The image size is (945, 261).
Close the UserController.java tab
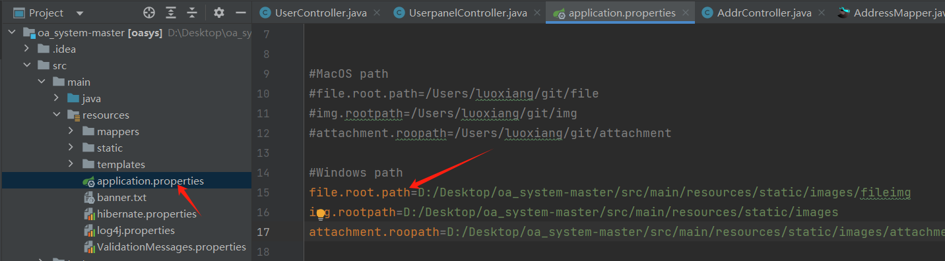point(376,13)
